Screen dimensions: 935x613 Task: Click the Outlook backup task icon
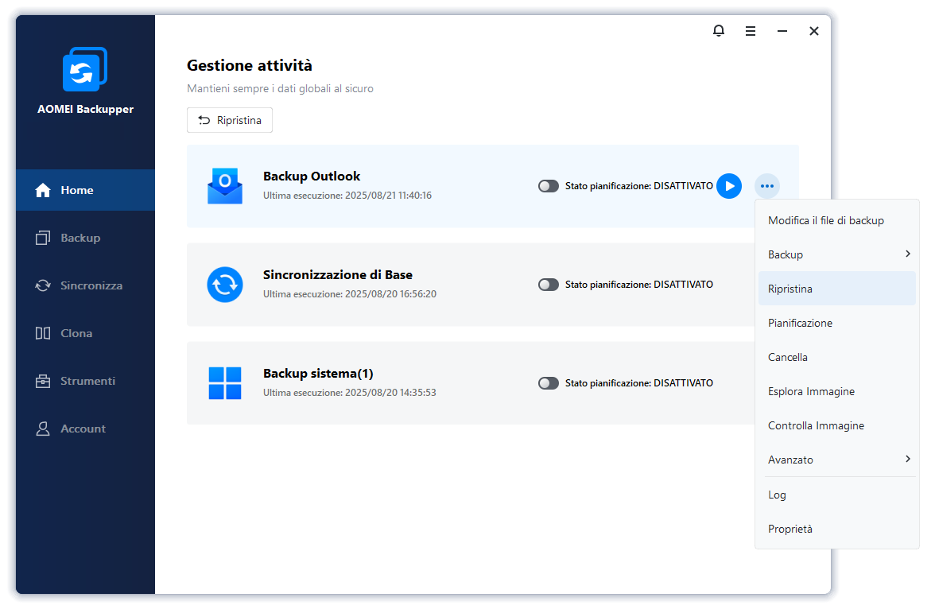coord(225,186)
